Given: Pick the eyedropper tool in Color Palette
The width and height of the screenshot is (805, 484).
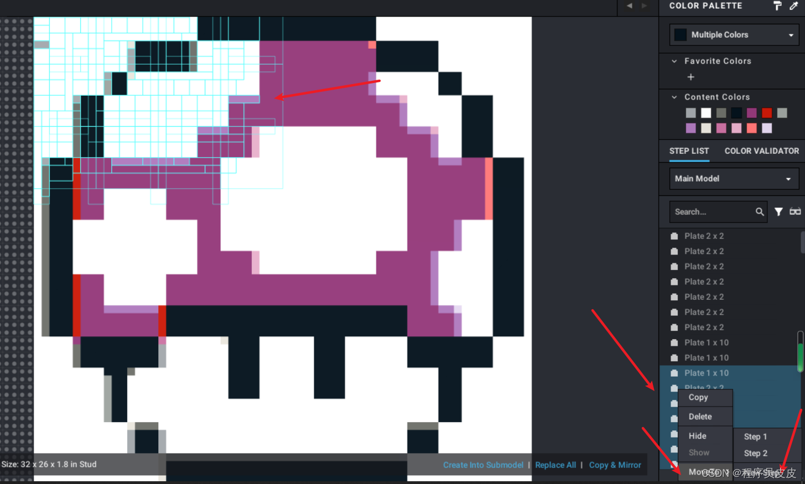Looking at the screenshot, I should click(794, 6).
